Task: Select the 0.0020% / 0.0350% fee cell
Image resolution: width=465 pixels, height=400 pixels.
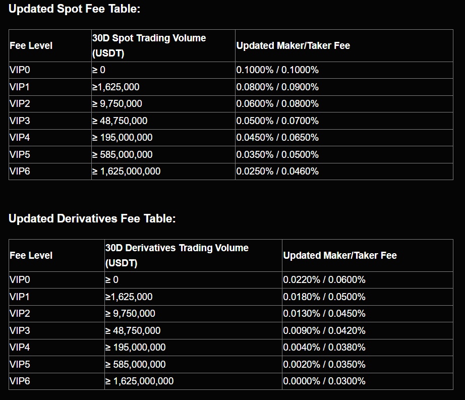Action: pyautogui.click(x=324, y=364)
